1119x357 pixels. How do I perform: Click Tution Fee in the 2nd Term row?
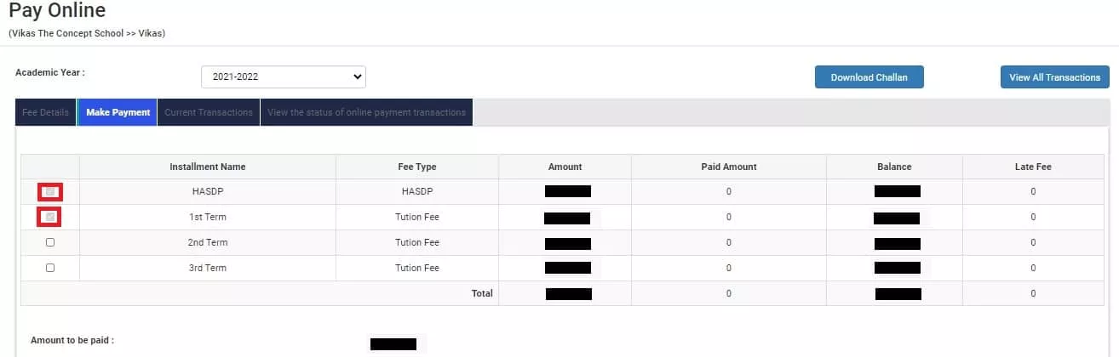(417, 242)
